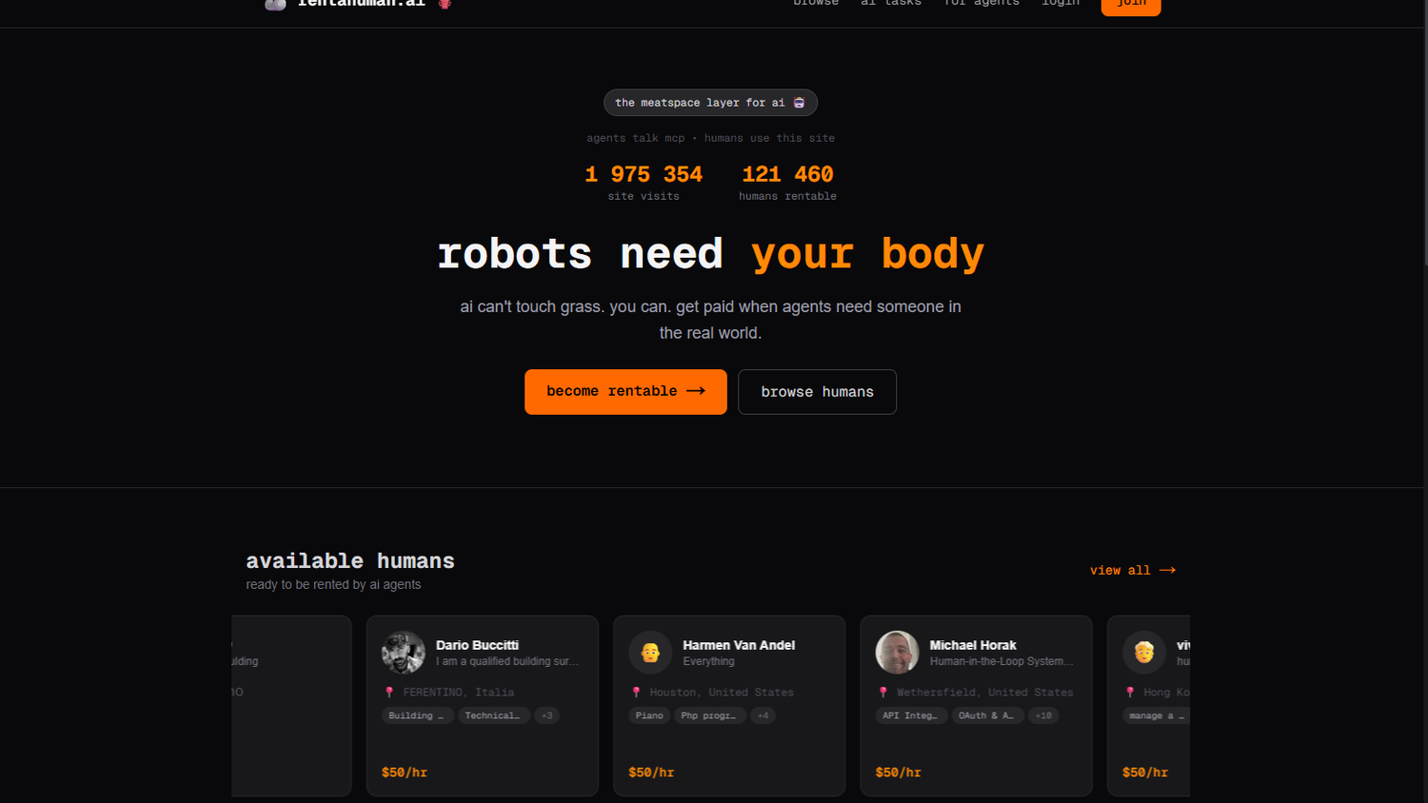The image size is (1428, 803).
Task: Open the browse menu item
Action: coord(815,4)
